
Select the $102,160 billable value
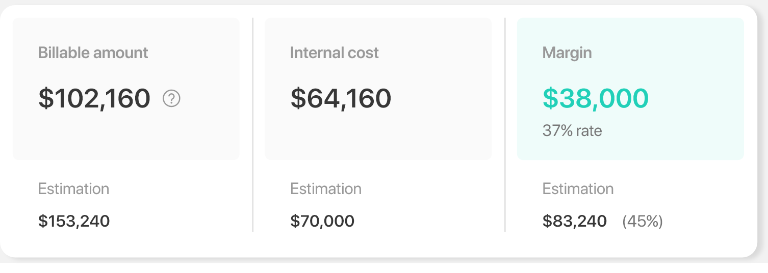coord(94,98)
